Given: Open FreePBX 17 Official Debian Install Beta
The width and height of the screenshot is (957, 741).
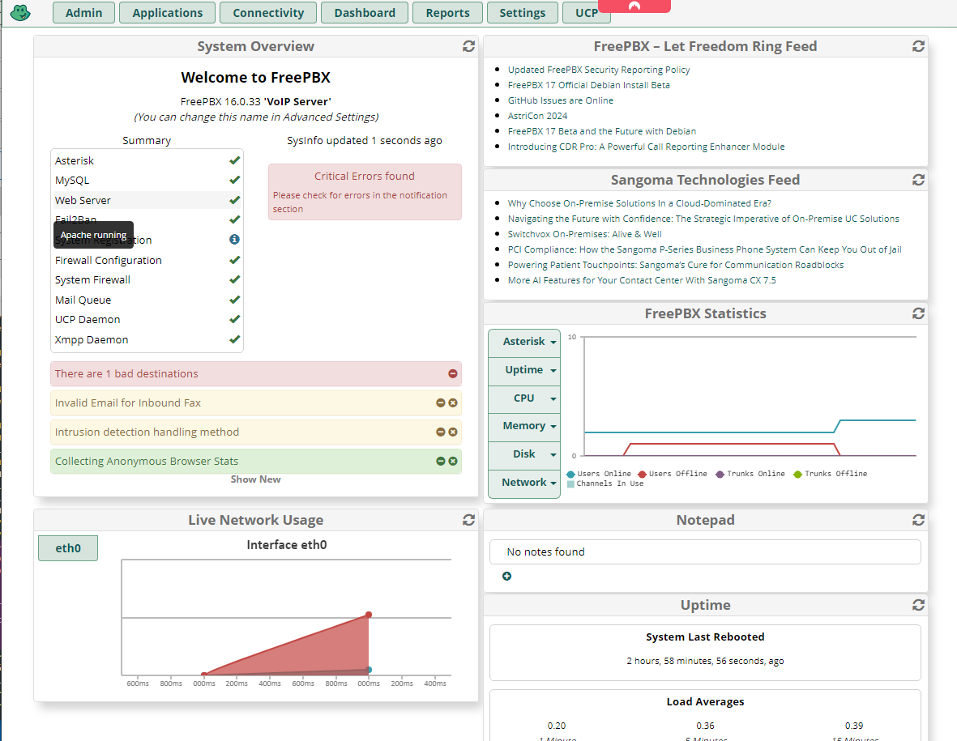Looking at the screenshot, I should tap(589, 85).
